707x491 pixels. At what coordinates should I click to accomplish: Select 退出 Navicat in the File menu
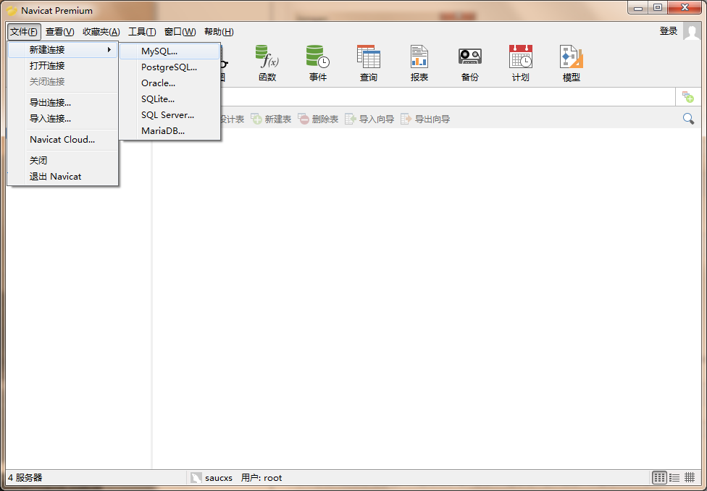click(63, 177)
